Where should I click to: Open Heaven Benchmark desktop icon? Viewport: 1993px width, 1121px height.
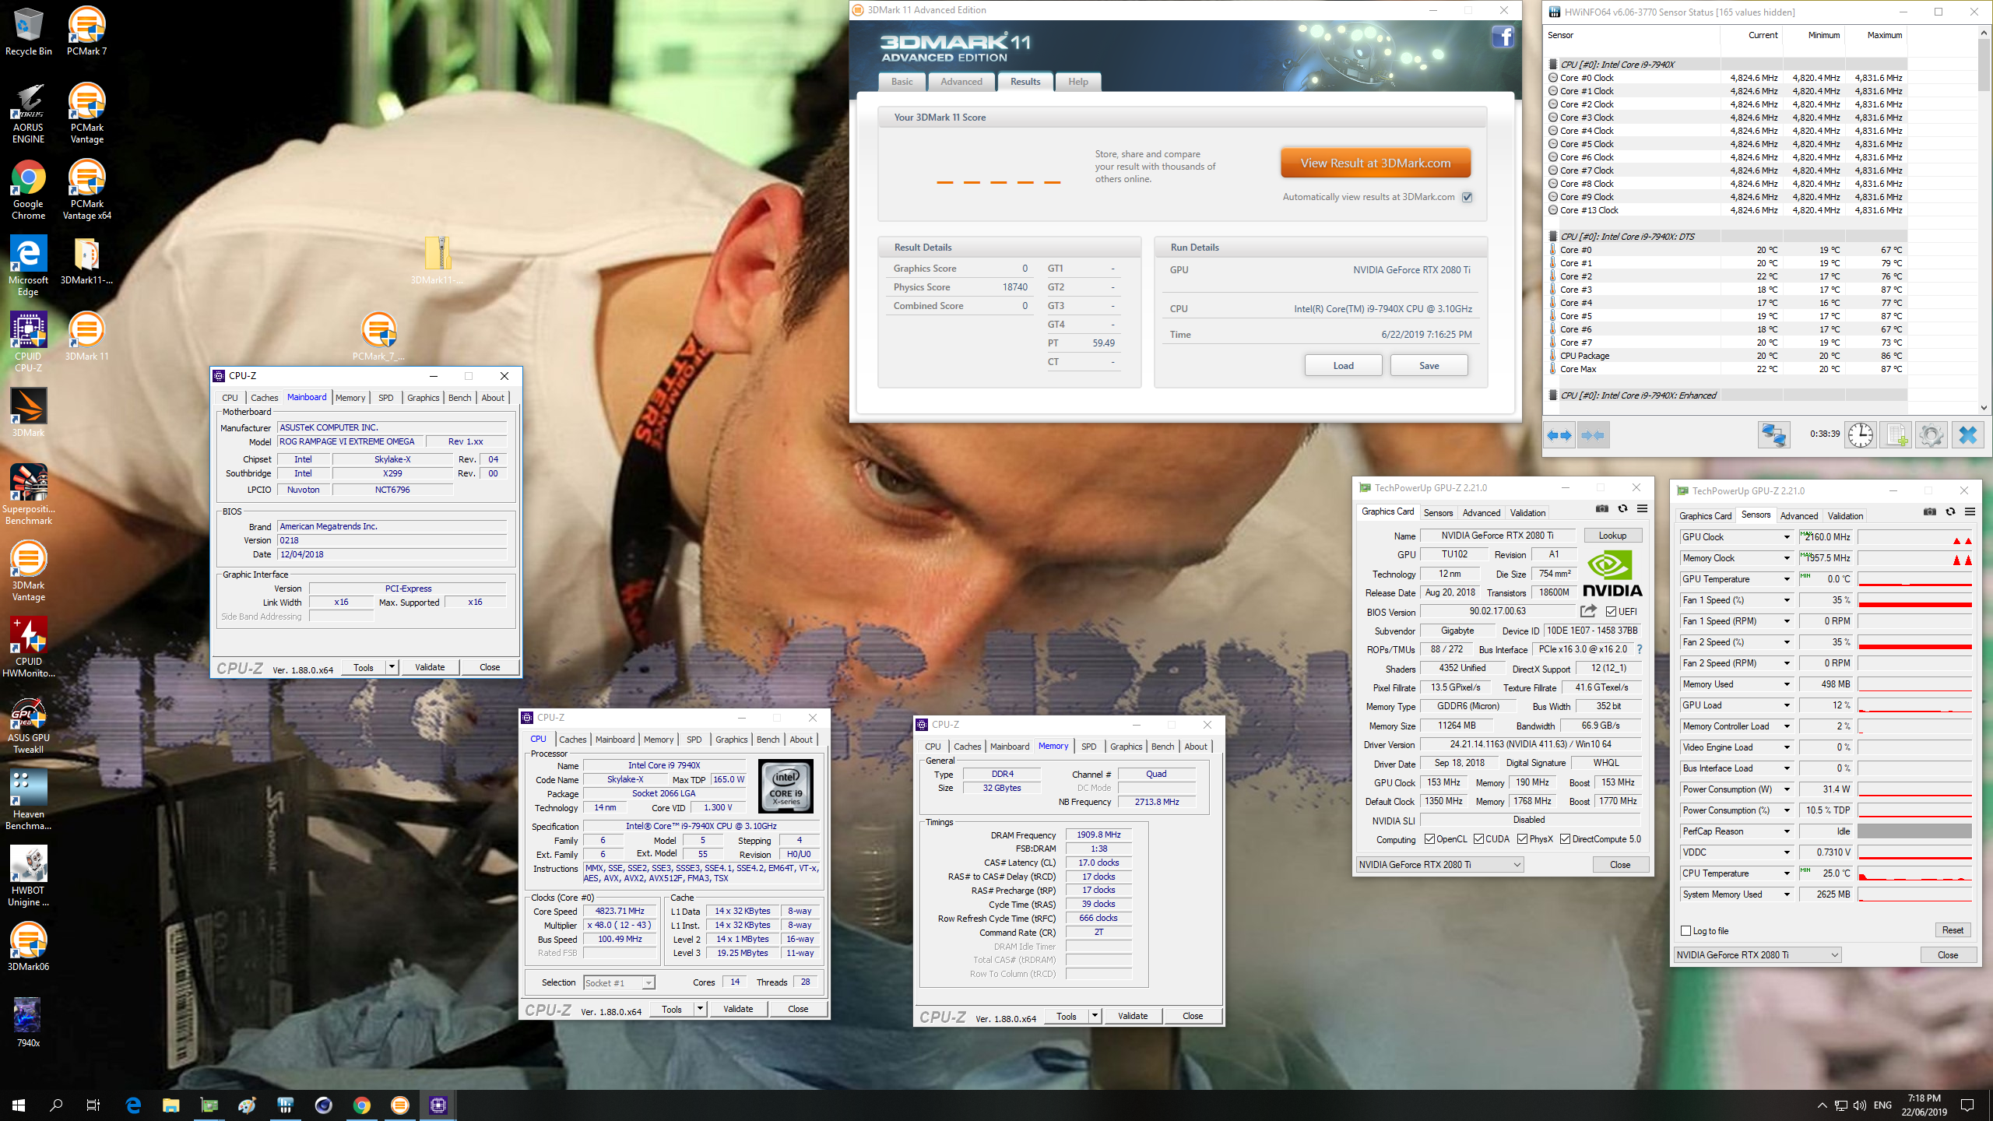tap(29, 800)
